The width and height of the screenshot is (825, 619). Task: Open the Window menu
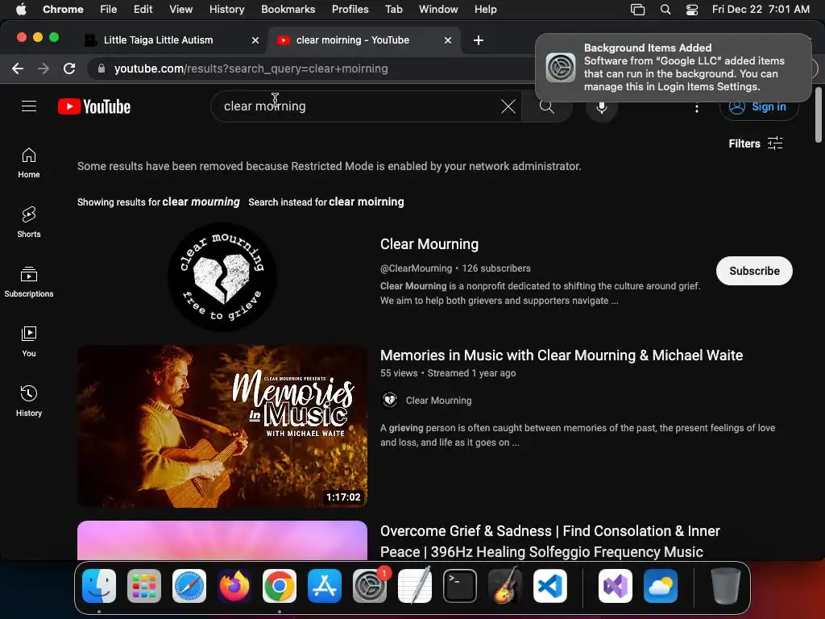(x=438, y=9)
